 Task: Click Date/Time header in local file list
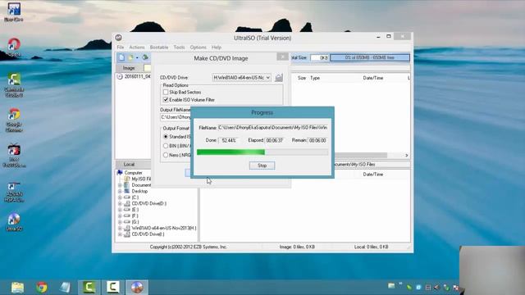(373, 175)
